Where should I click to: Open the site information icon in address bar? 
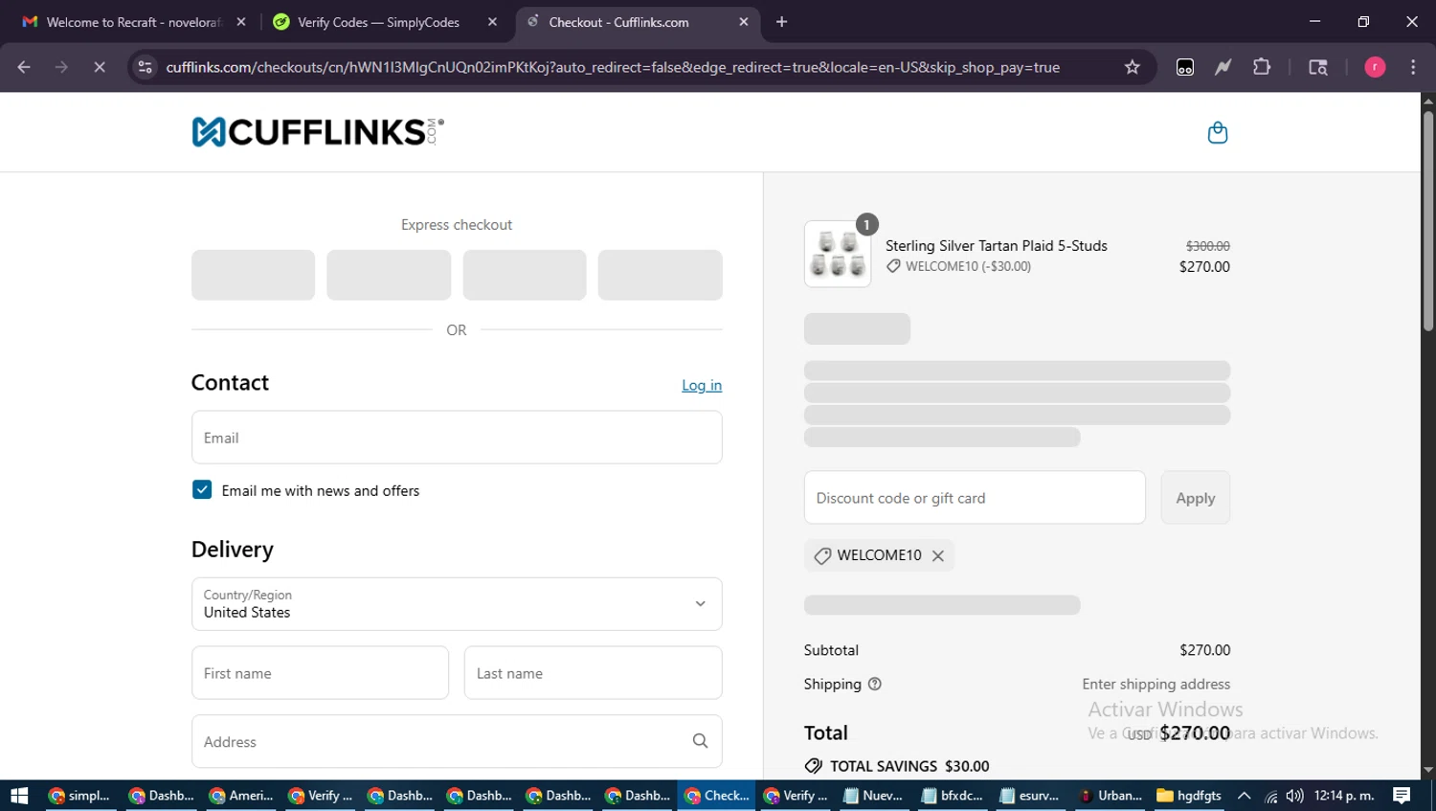(145, 67)
